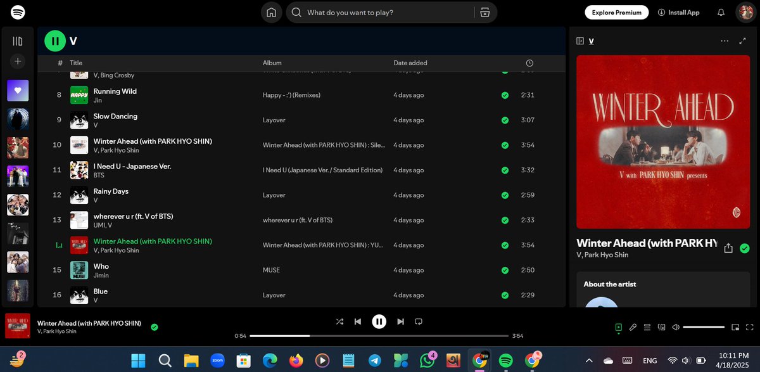Open Firefox from the taskbar
This screenshot has width=760, height=372.
point(296,361)
